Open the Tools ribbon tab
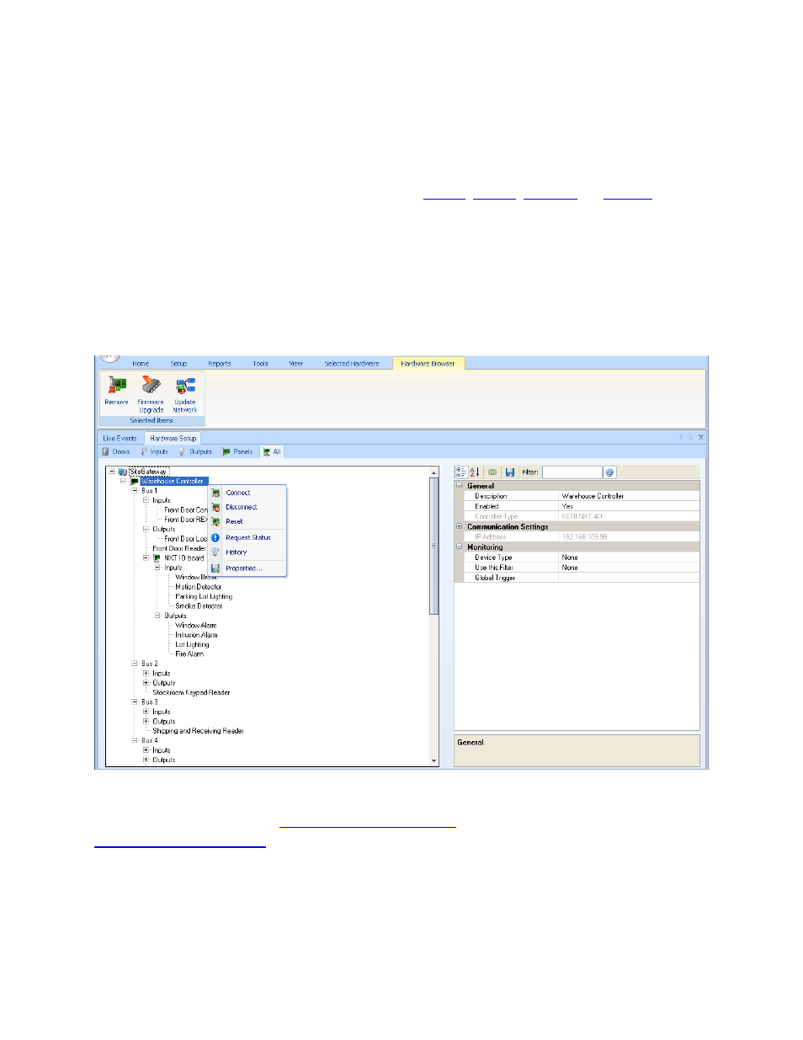 (260, 364)
